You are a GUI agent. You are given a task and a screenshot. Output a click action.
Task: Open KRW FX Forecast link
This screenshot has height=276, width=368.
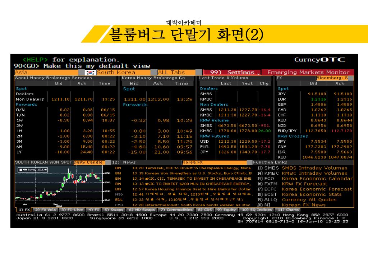pyautogui.click(x=304, y=184)
